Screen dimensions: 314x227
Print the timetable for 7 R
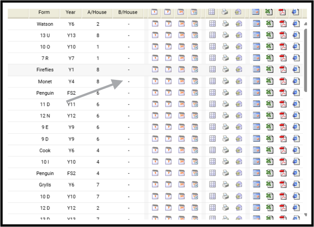pos(225,58)
